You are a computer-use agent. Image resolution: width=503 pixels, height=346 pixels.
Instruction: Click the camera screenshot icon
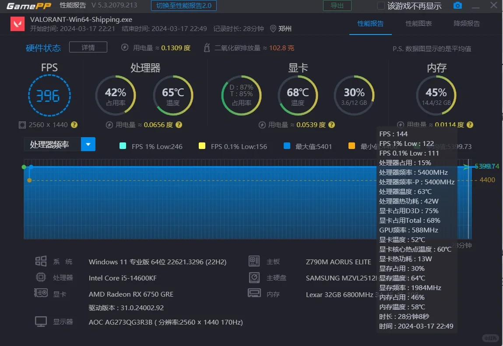[x=458, y=5]
